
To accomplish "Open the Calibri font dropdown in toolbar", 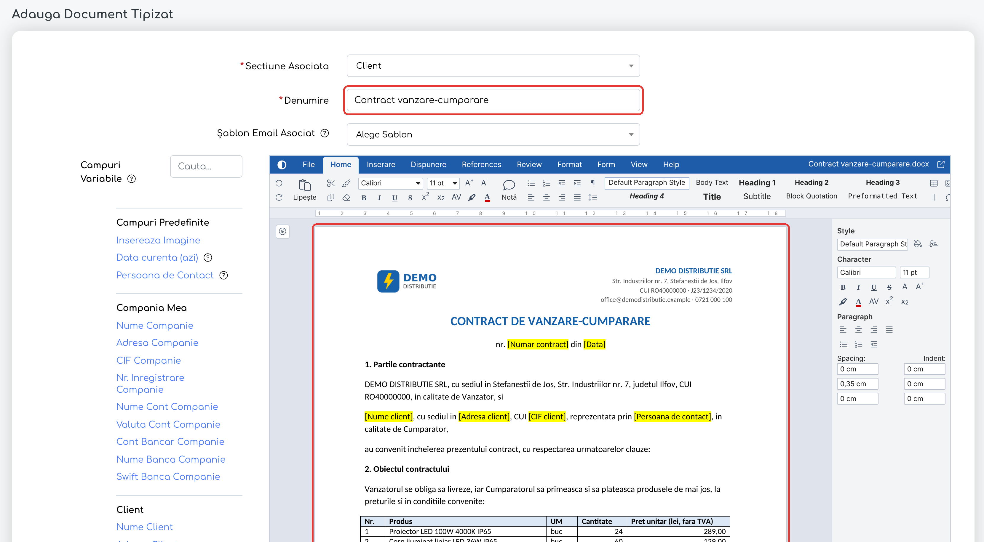I will [390, 183].
